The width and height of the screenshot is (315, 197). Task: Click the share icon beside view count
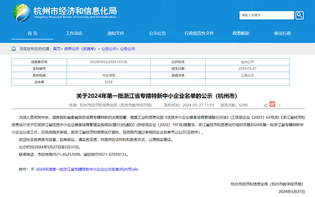[x=265, y=106]
